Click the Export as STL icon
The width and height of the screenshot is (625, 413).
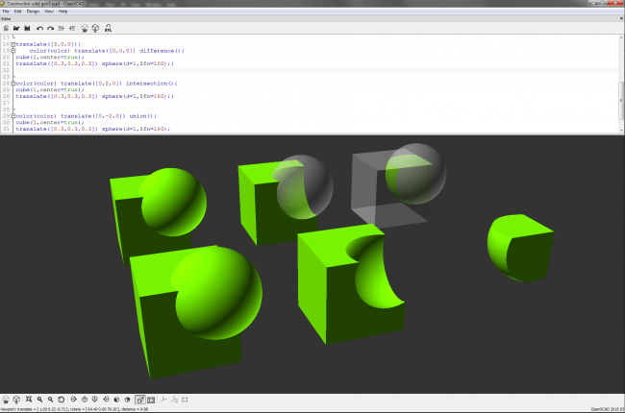point(108,28)
